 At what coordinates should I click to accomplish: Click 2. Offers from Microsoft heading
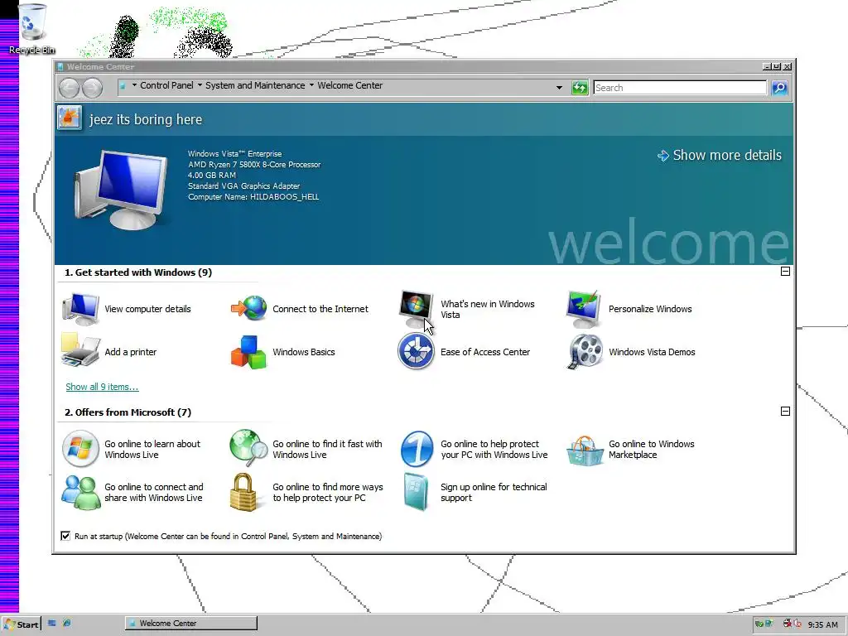[x=128, y=412]
